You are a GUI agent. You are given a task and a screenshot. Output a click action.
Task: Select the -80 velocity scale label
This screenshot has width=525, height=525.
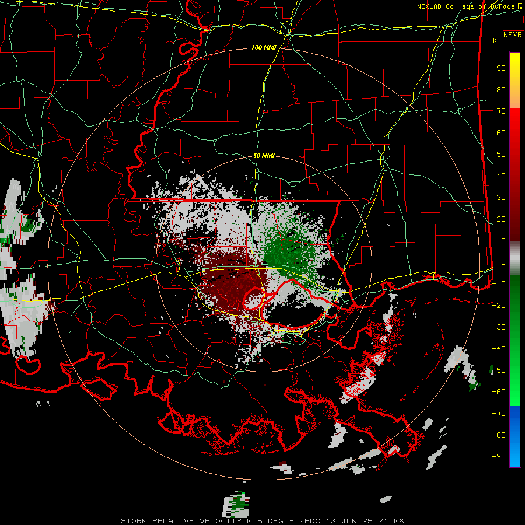tap(499, 435)
